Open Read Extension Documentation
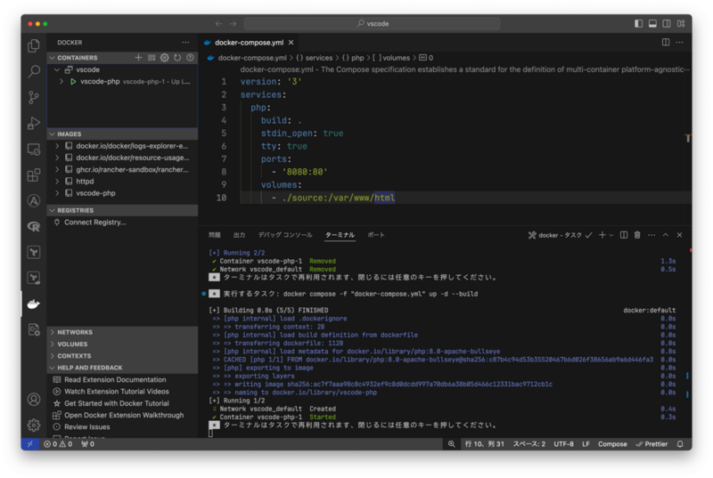This screenshot has height=478, width=713. [115, 379]
